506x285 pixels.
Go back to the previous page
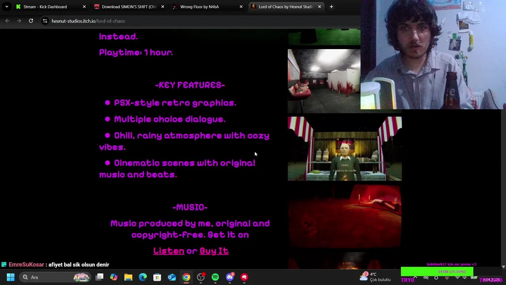7,21
